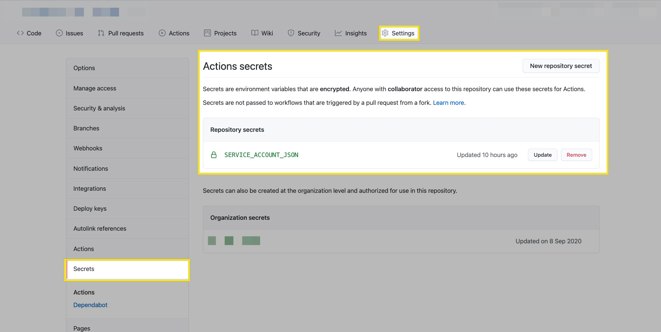661x332 pixels.
Task: Open the Wiki tab
Action: click(x=262, y=33)
